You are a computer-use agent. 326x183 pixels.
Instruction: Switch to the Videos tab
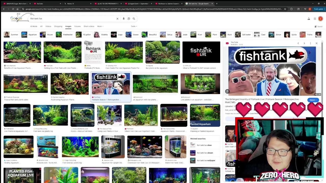pos(48,26)
